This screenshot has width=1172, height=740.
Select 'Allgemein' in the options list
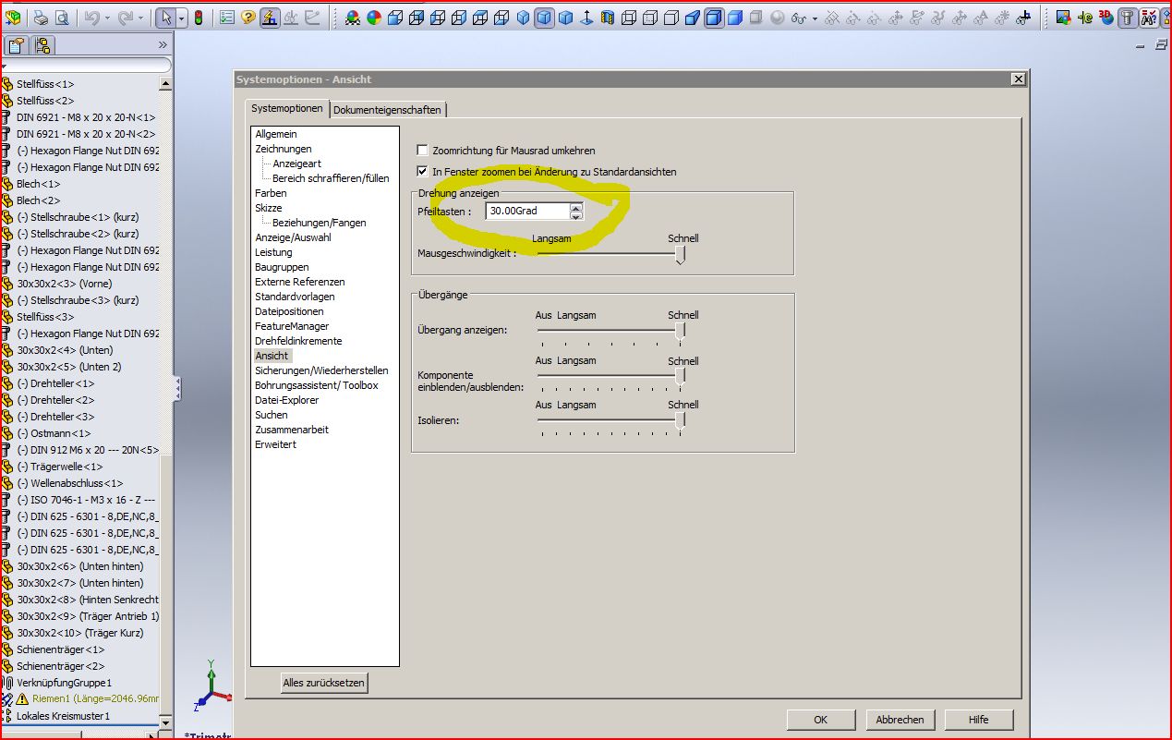point(276,134)
